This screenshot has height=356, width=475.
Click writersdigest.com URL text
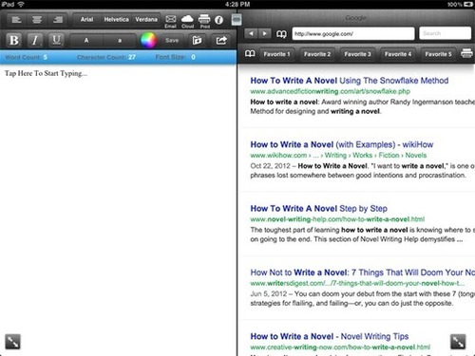[x=357, y=283]
